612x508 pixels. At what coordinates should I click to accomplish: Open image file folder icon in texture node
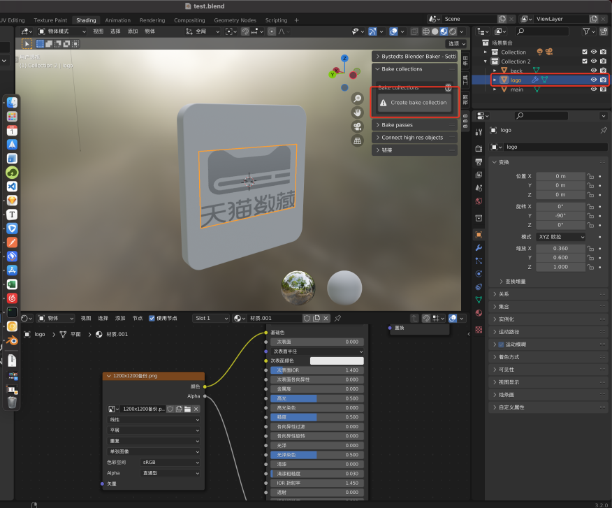coord(188,409)
